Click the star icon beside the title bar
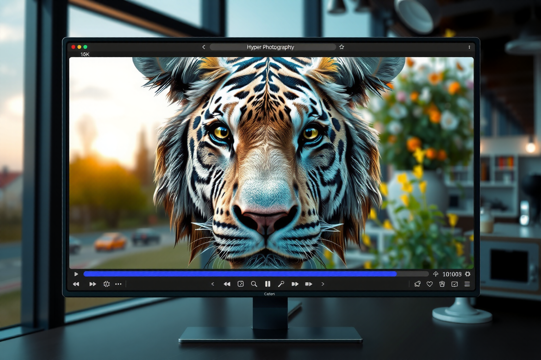This screenshot has height=360, width=541. (x=341, y=47)
